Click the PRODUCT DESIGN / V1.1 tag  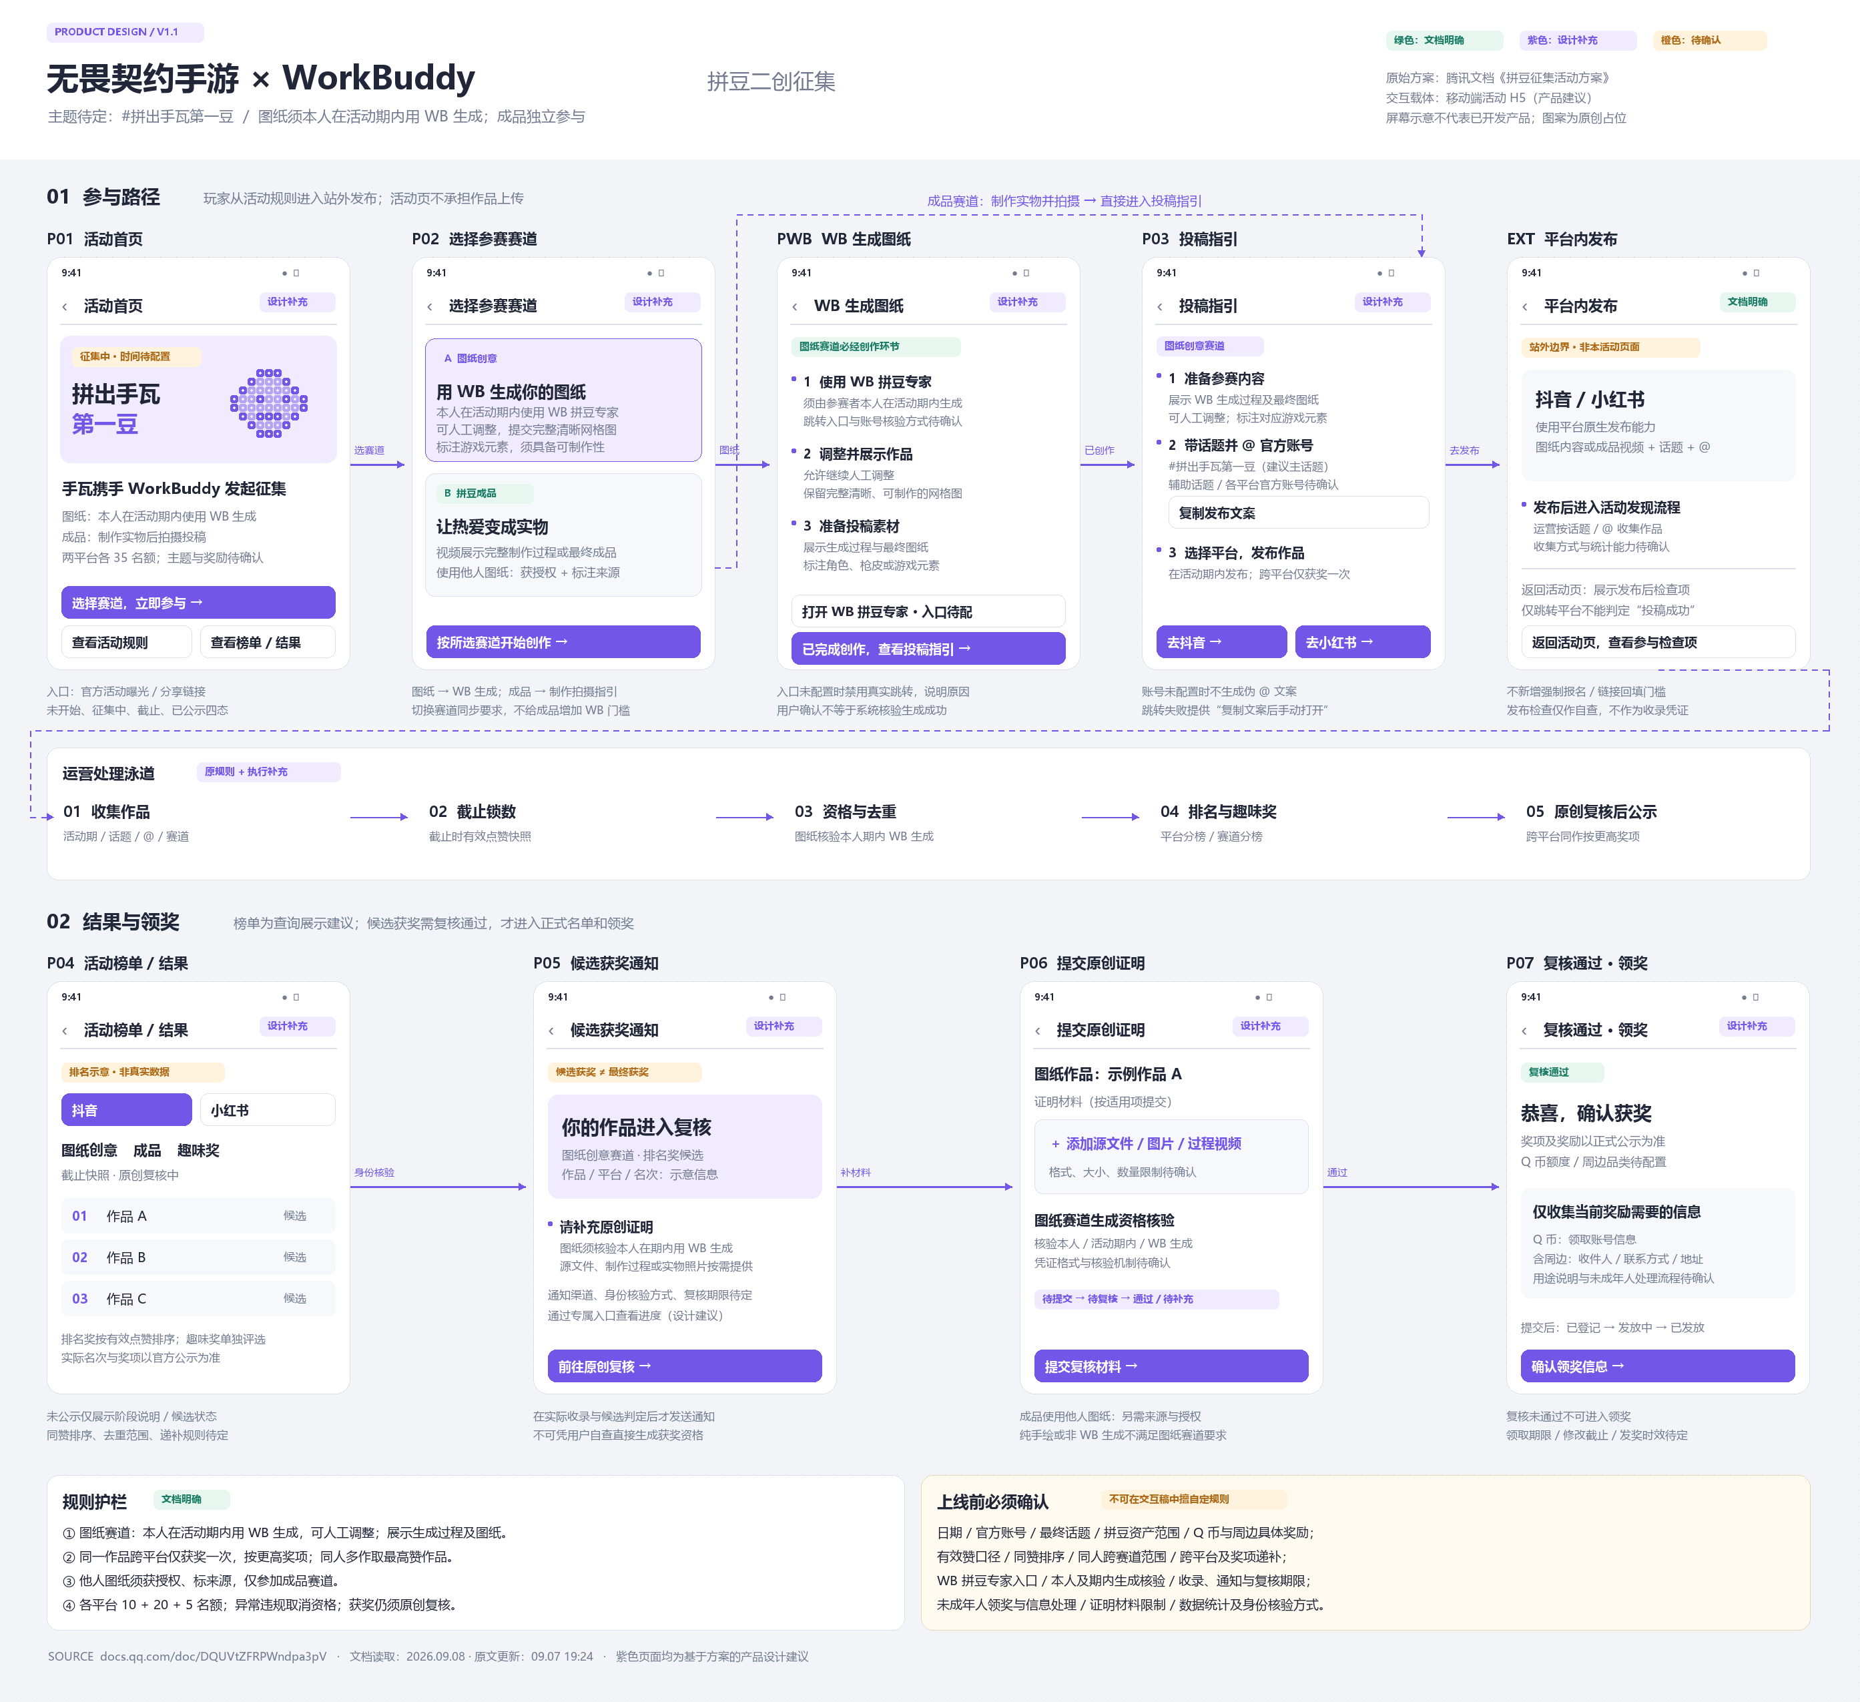coord(125,32)
